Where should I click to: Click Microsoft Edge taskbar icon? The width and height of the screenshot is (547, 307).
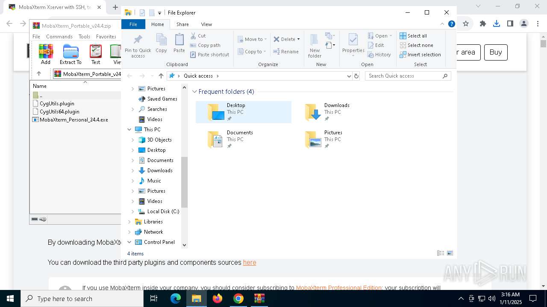176,298
